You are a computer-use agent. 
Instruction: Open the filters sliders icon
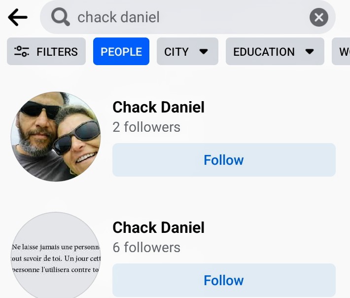point(21,51)
